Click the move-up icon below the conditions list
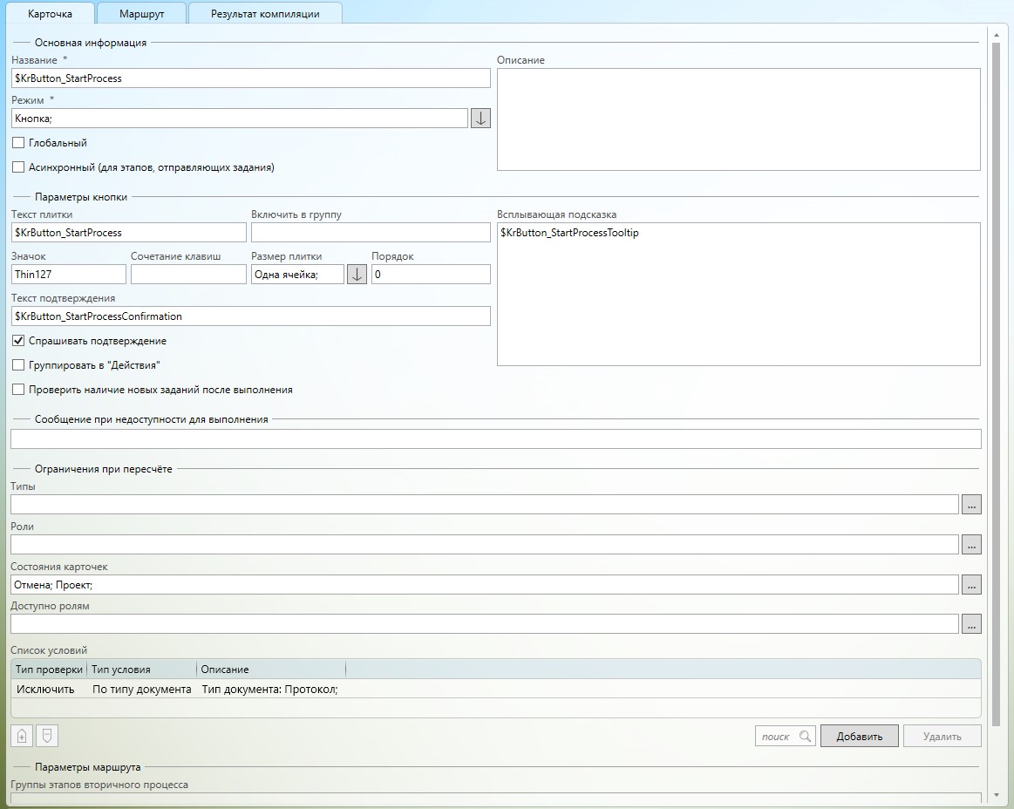Image resolution: width=1014 pixels, height=809 pixels. coord(22,736)
